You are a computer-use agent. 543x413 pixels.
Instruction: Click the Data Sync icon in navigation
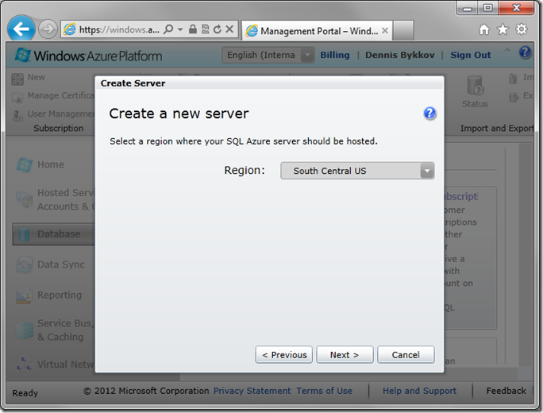click(x=25, y=264)
